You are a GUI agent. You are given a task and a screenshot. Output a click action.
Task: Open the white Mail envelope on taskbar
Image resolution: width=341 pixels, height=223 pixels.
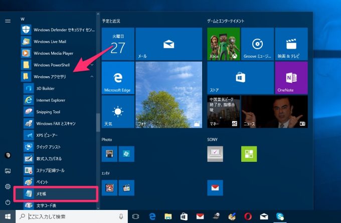[x=264, y=216]
